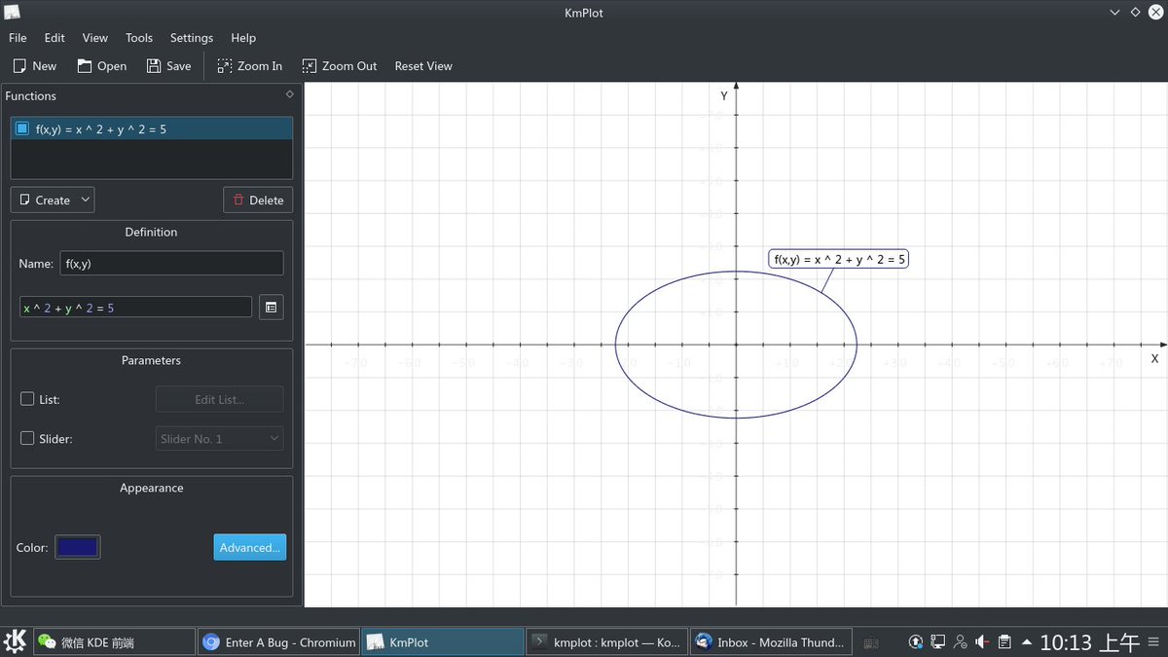Open the Settings menu
Viewport: 1168px width, 657px height.
pos(192,38)
